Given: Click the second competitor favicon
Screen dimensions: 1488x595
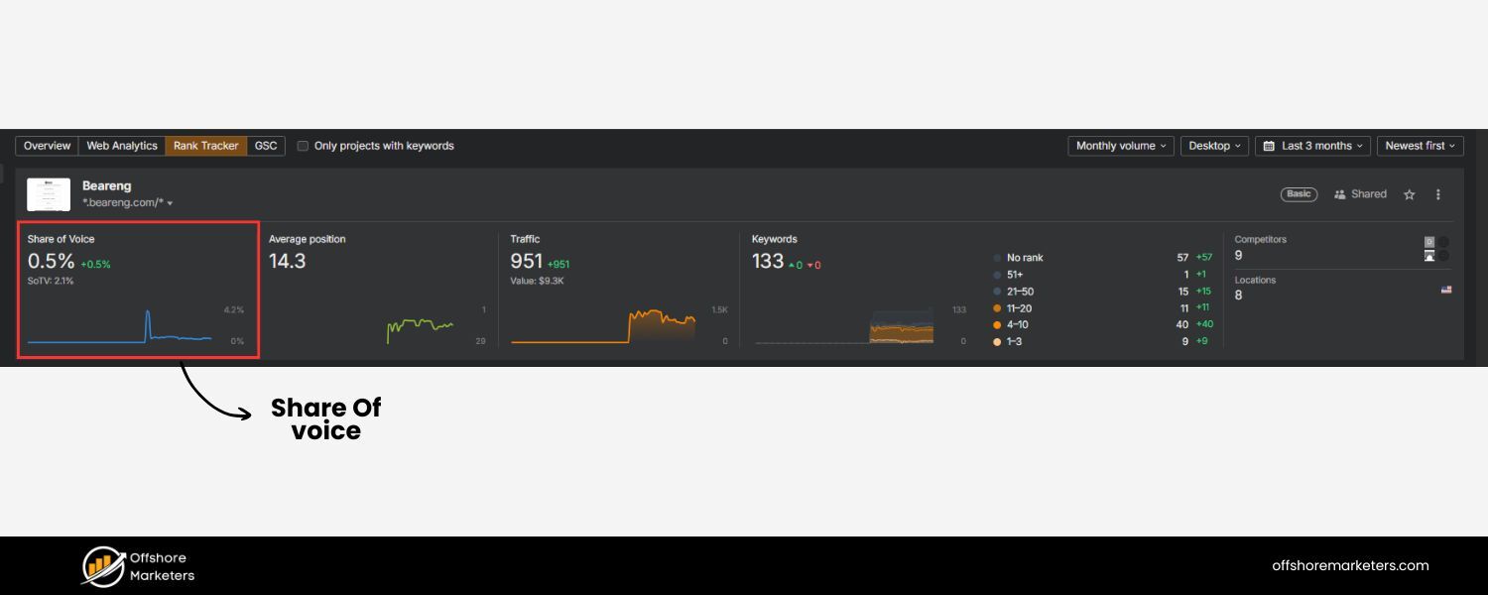Looking at the screenshot, I should click(x=1429, y=256).
